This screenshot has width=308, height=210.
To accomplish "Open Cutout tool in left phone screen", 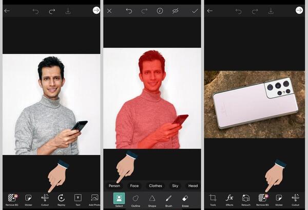I will [45, 200].
